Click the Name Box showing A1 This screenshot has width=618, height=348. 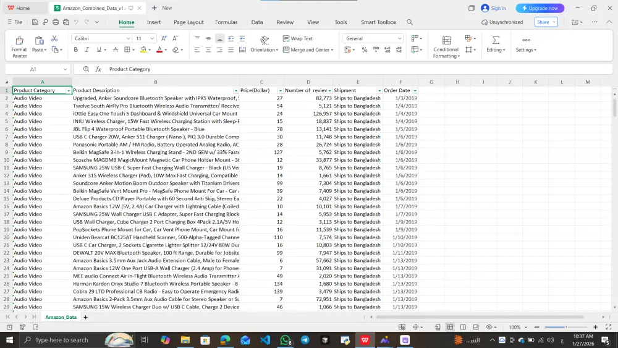[x=38, y=69]
